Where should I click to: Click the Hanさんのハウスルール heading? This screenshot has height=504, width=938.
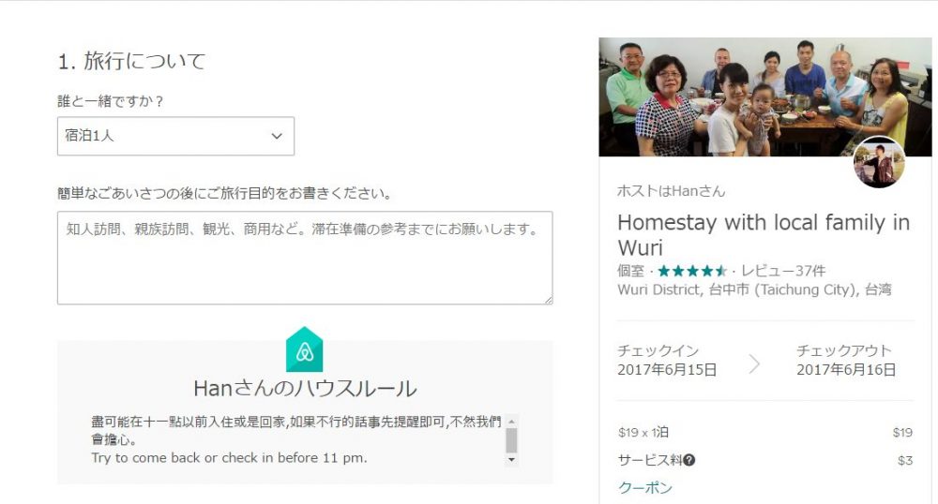coord(305,389)
